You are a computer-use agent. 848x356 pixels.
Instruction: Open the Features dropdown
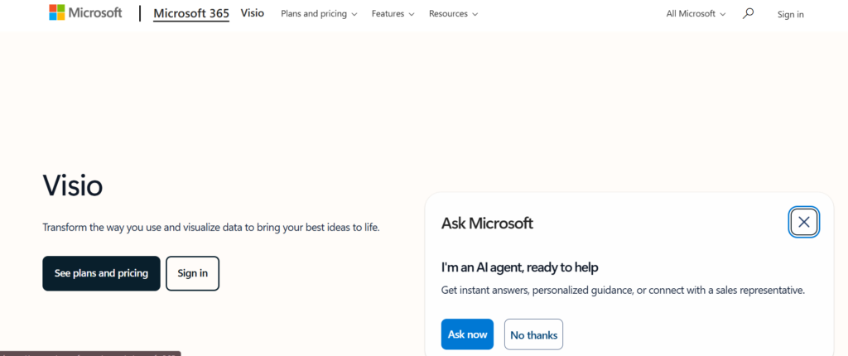pyautogui.click(x=393, y=14)
